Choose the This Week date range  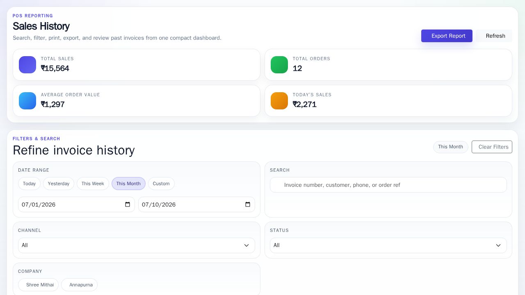click(x=93, y=184)
